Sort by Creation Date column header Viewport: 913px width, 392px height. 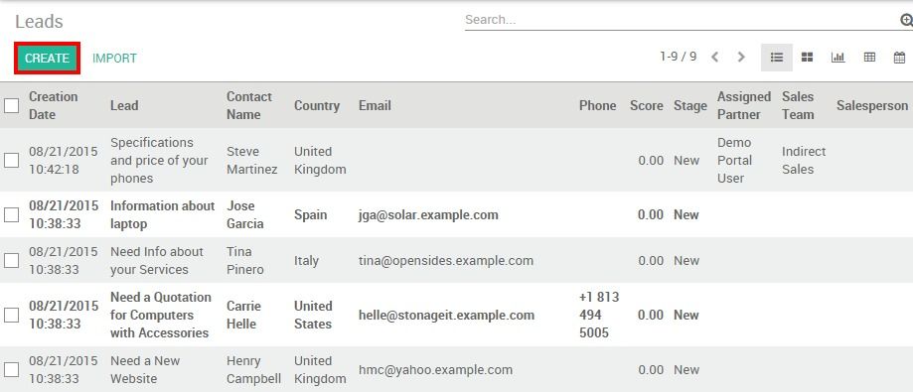point(54,105)
